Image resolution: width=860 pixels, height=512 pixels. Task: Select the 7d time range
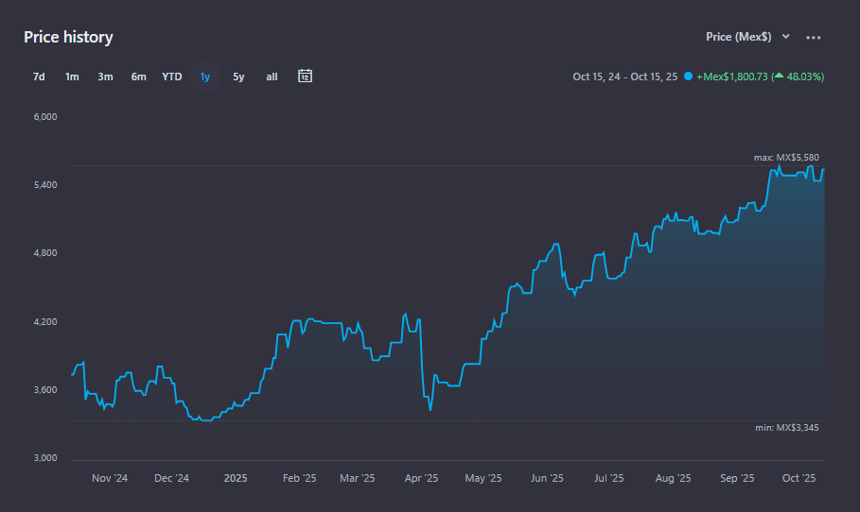[x=39, y=77]
